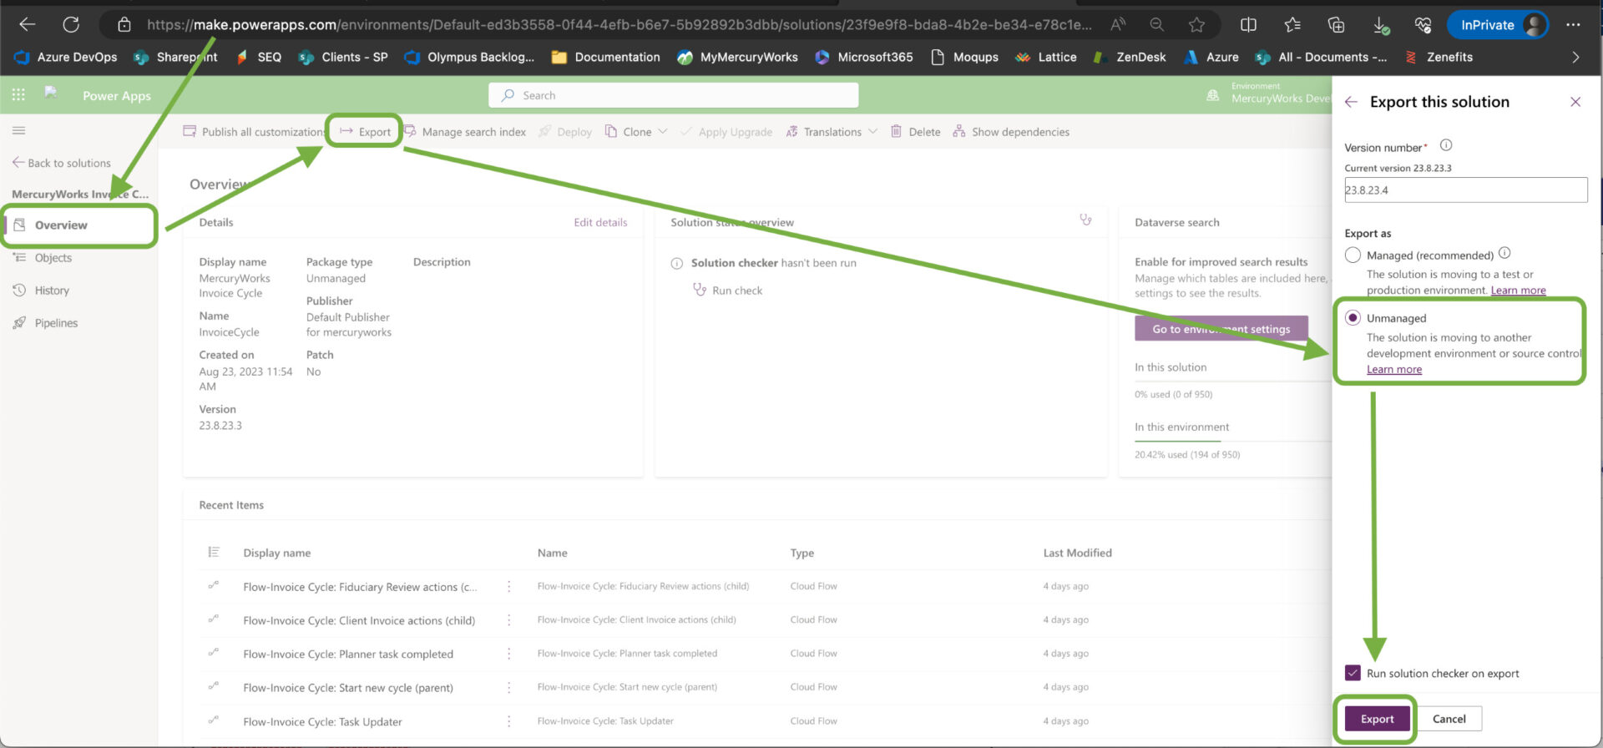Screen dimensions: 1603x748
Task: Expand the Translations dropdown chevron
Action: [x=872, y=132]
